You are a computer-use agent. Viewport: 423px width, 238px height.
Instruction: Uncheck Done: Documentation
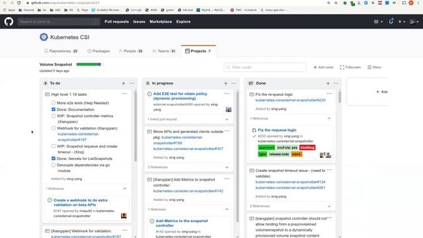(x=54, y=109)
